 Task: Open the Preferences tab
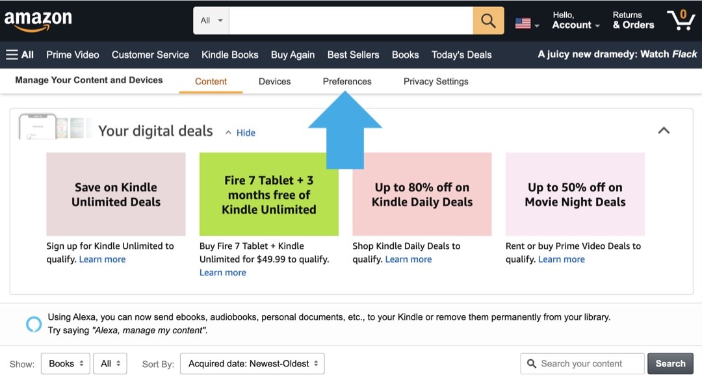pos(346,81)
